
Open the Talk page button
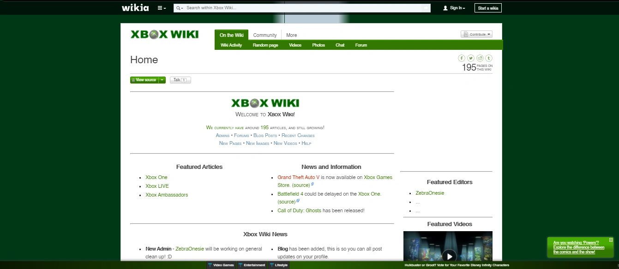[x=180, y=80]
